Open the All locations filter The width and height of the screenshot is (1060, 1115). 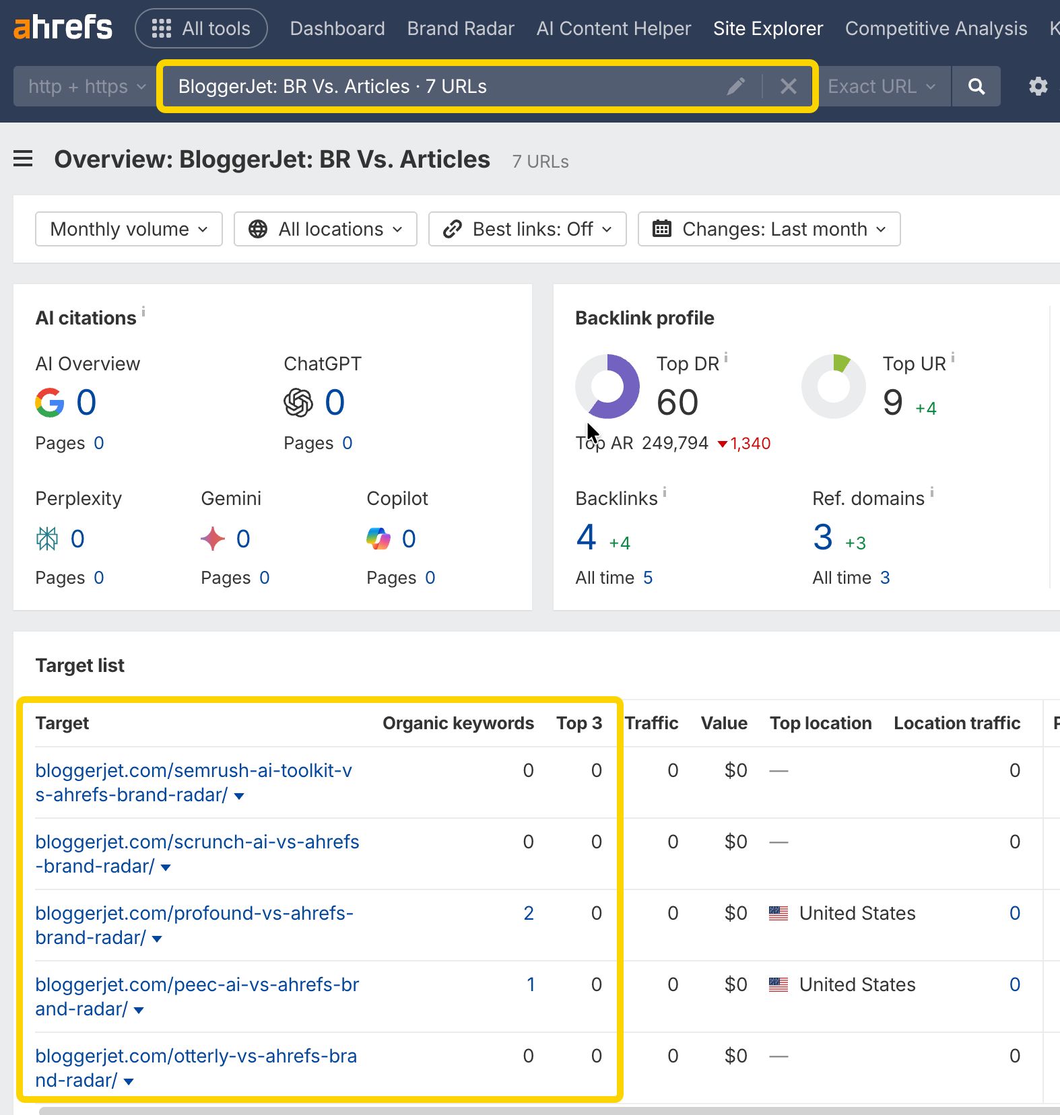[325, 230]
